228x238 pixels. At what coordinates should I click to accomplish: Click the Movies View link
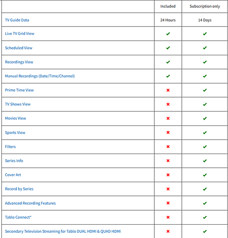(x=15, y=118)
